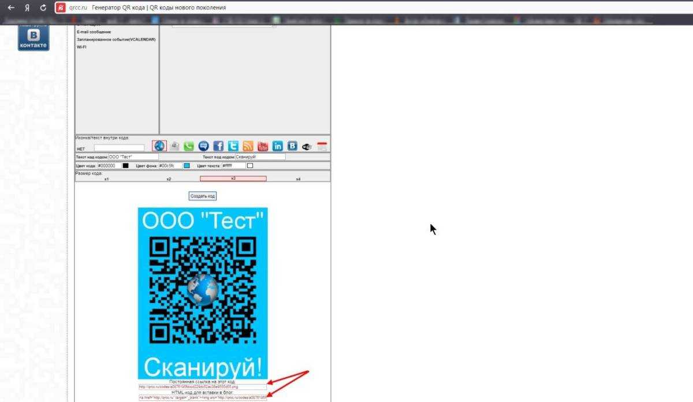Choose the orange RSS feed icon
Viewport: 693px width, 402px height.
coord(248,146)
